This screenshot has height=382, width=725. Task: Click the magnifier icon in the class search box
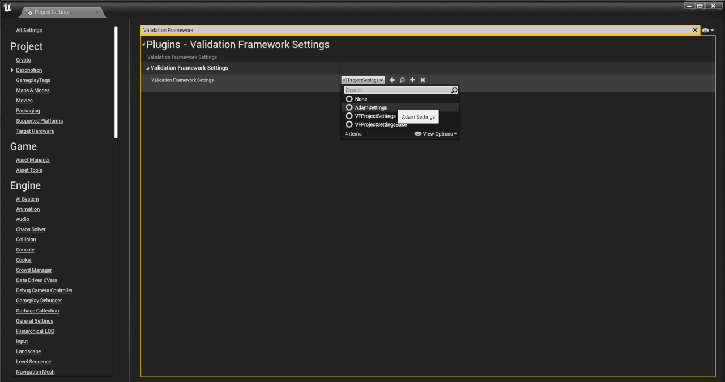click(454, 90)
